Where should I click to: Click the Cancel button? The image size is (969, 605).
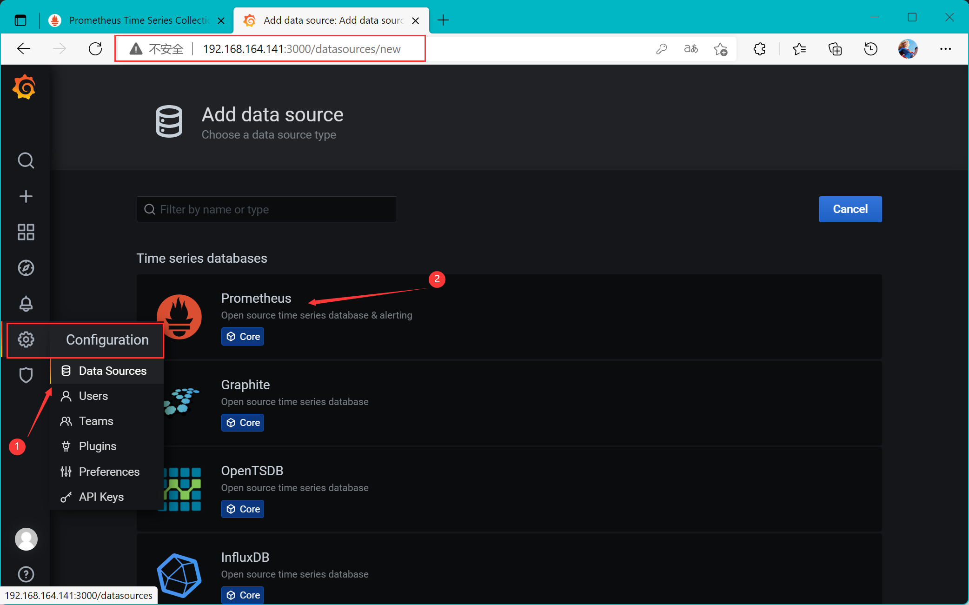[x=850, y=209]
